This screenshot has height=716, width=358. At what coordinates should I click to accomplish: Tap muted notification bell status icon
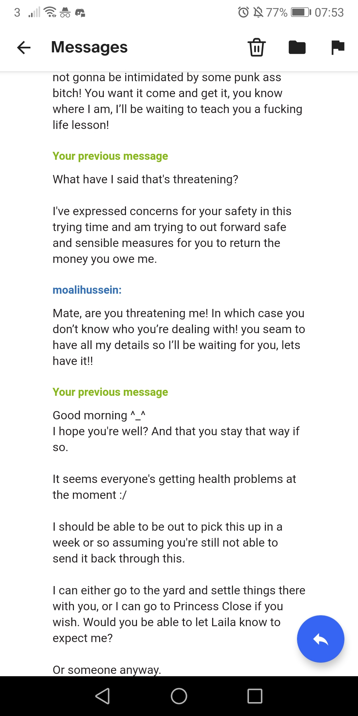[x=258, y=13]
